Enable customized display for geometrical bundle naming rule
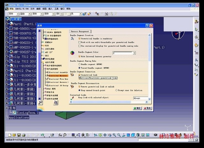The height and width of the screenshot is (148, 204). [x=79, y=46]
